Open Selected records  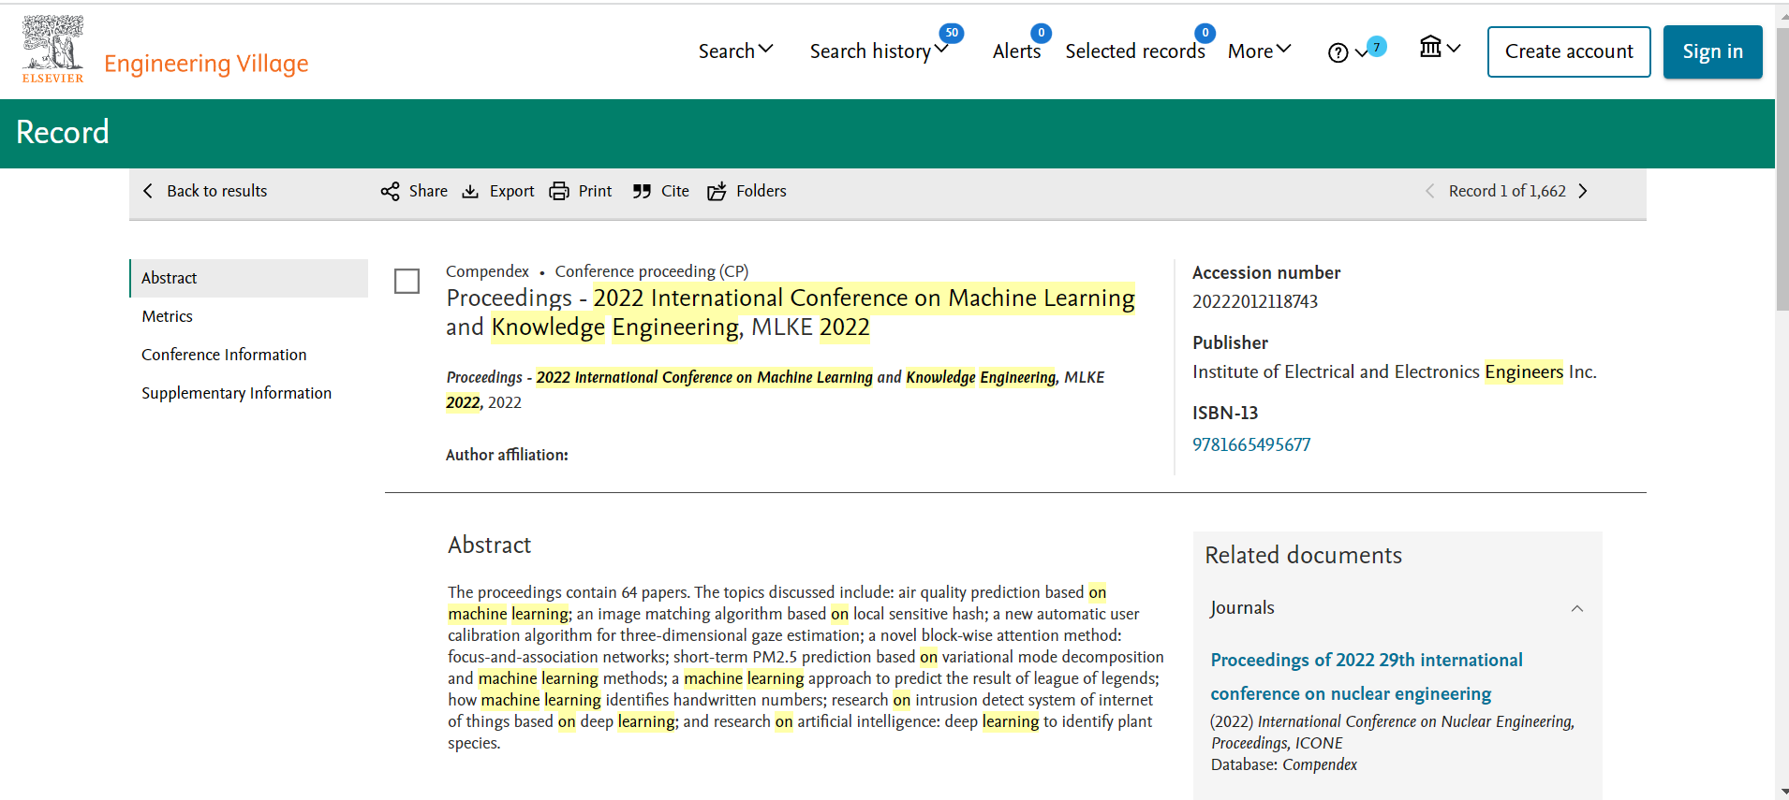[1134, 51]
